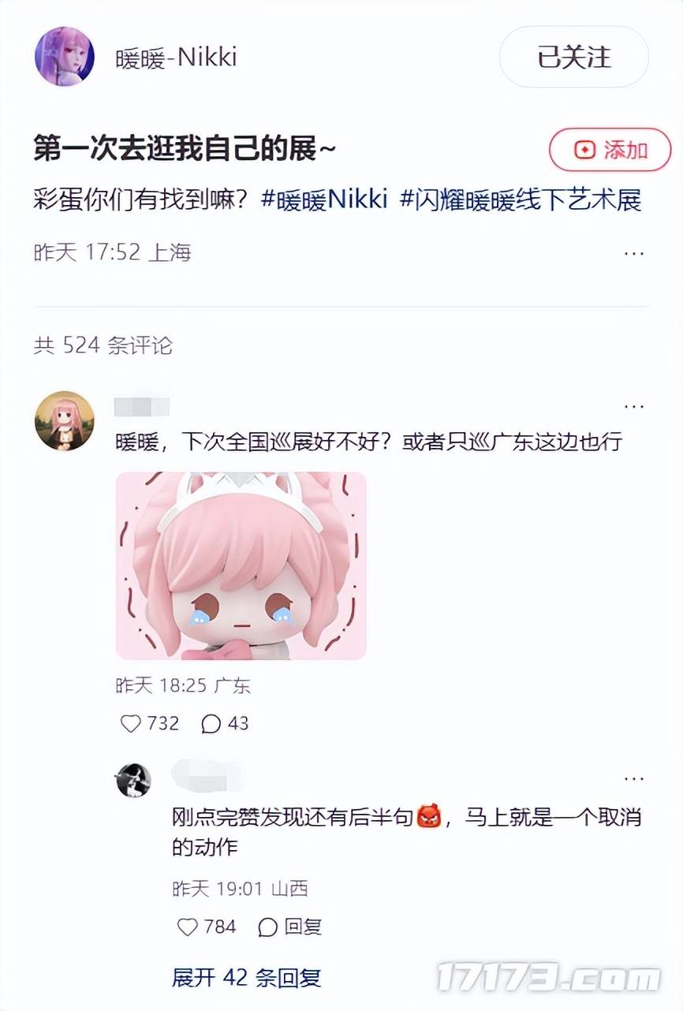Open first comment's three-dot options menu
683x1011 pixels.
tap(634, 407)
